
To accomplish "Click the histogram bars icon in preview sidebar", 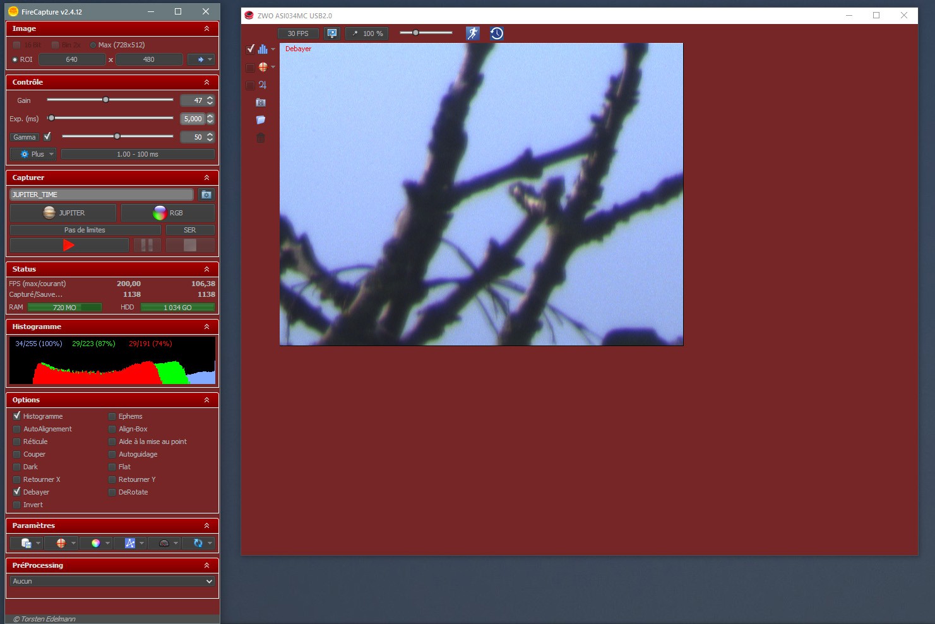I will coord(263,49).
